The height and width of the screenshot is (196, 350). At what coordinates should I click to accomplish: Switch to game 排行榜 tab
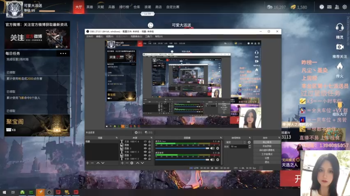pos(124,7)
